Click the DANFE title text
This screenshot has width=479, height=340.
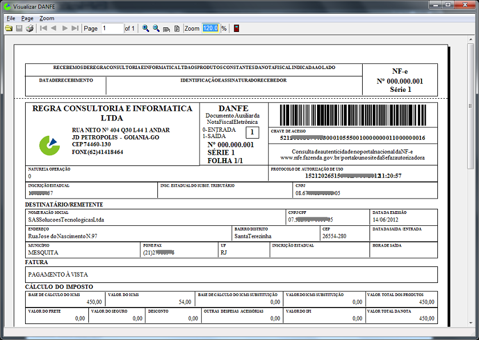(x=234, y=108)
